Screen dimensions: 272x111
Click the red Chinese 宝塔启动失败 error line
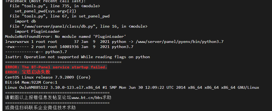(x=28, y=72)
